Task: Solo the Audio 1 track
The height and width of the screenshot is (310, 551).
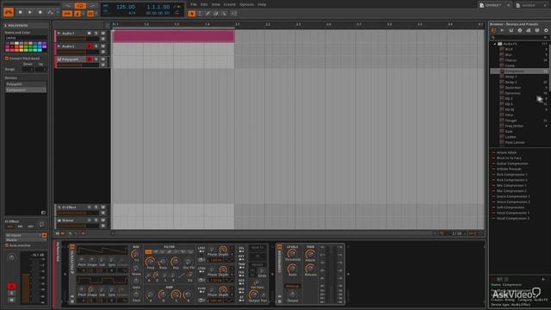Action: pos(96,34)
